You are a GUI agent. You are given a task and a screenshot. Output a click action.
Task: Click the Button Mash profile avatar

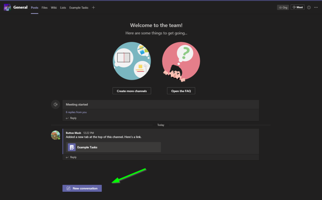[x=55, y=135]
